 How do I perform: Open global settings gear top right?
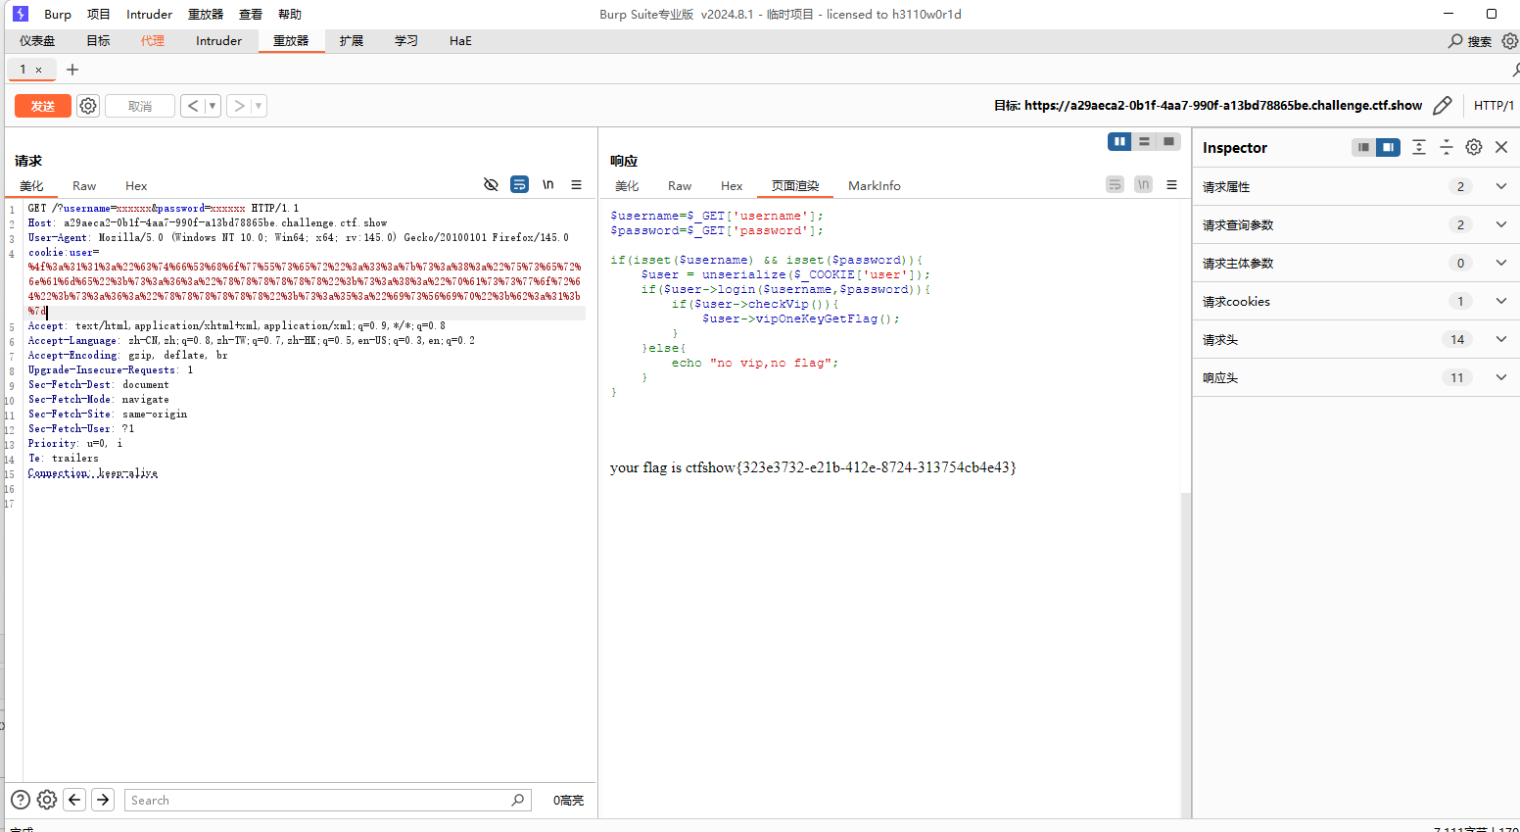(1510, 41)
